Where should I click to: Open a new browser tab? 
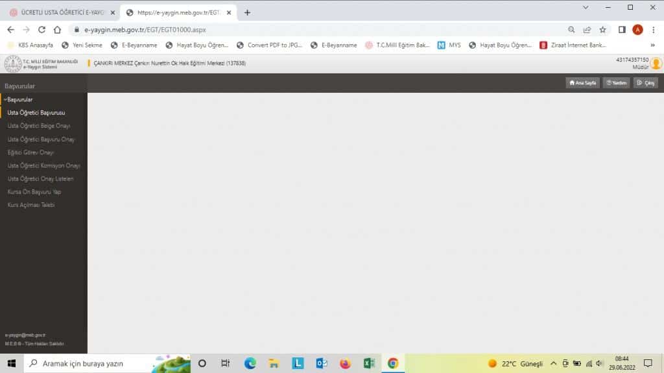247,12
